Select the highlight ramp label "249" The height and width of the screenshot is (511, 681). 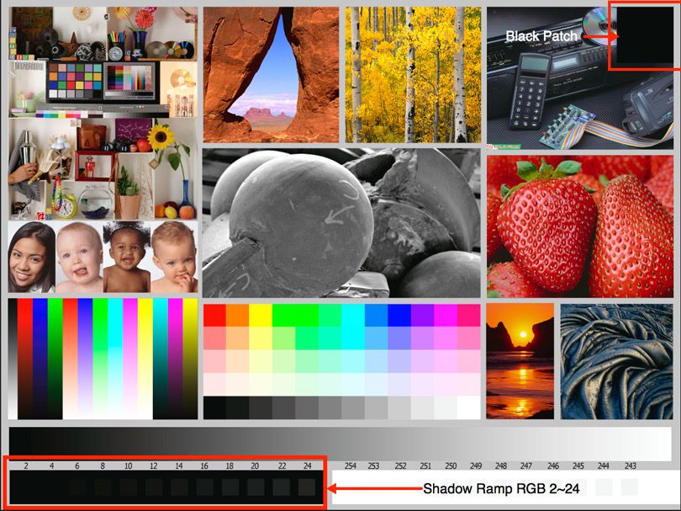476,466
